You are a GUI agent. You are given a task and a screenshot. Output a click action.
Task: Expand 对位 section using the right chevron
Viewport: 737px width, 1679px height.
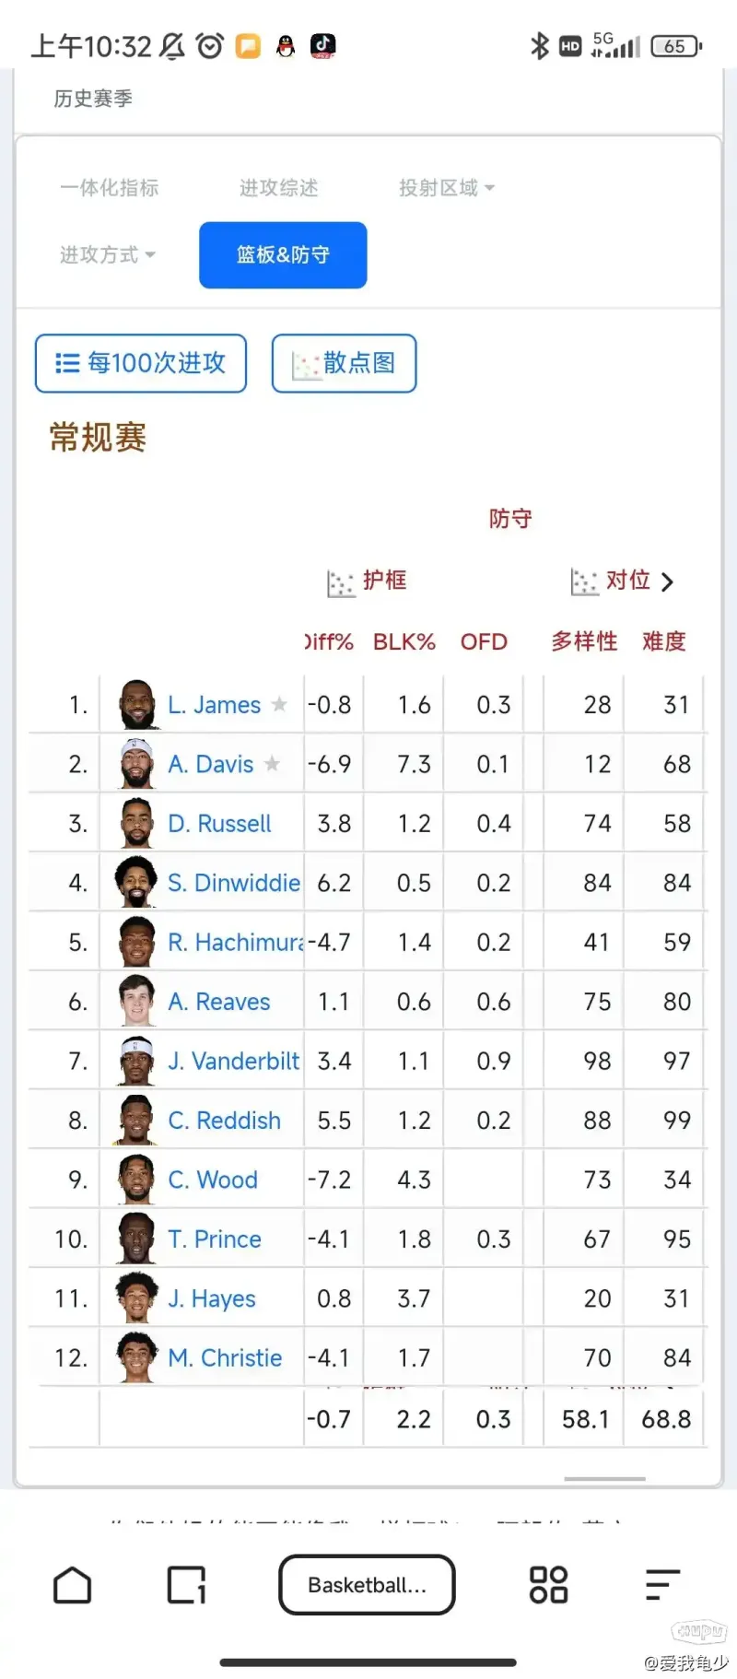click(668, 581)
